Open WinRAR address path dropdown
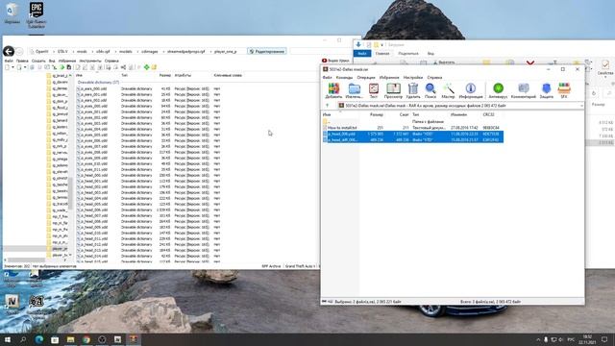615x346 pixels. (580, 106)
